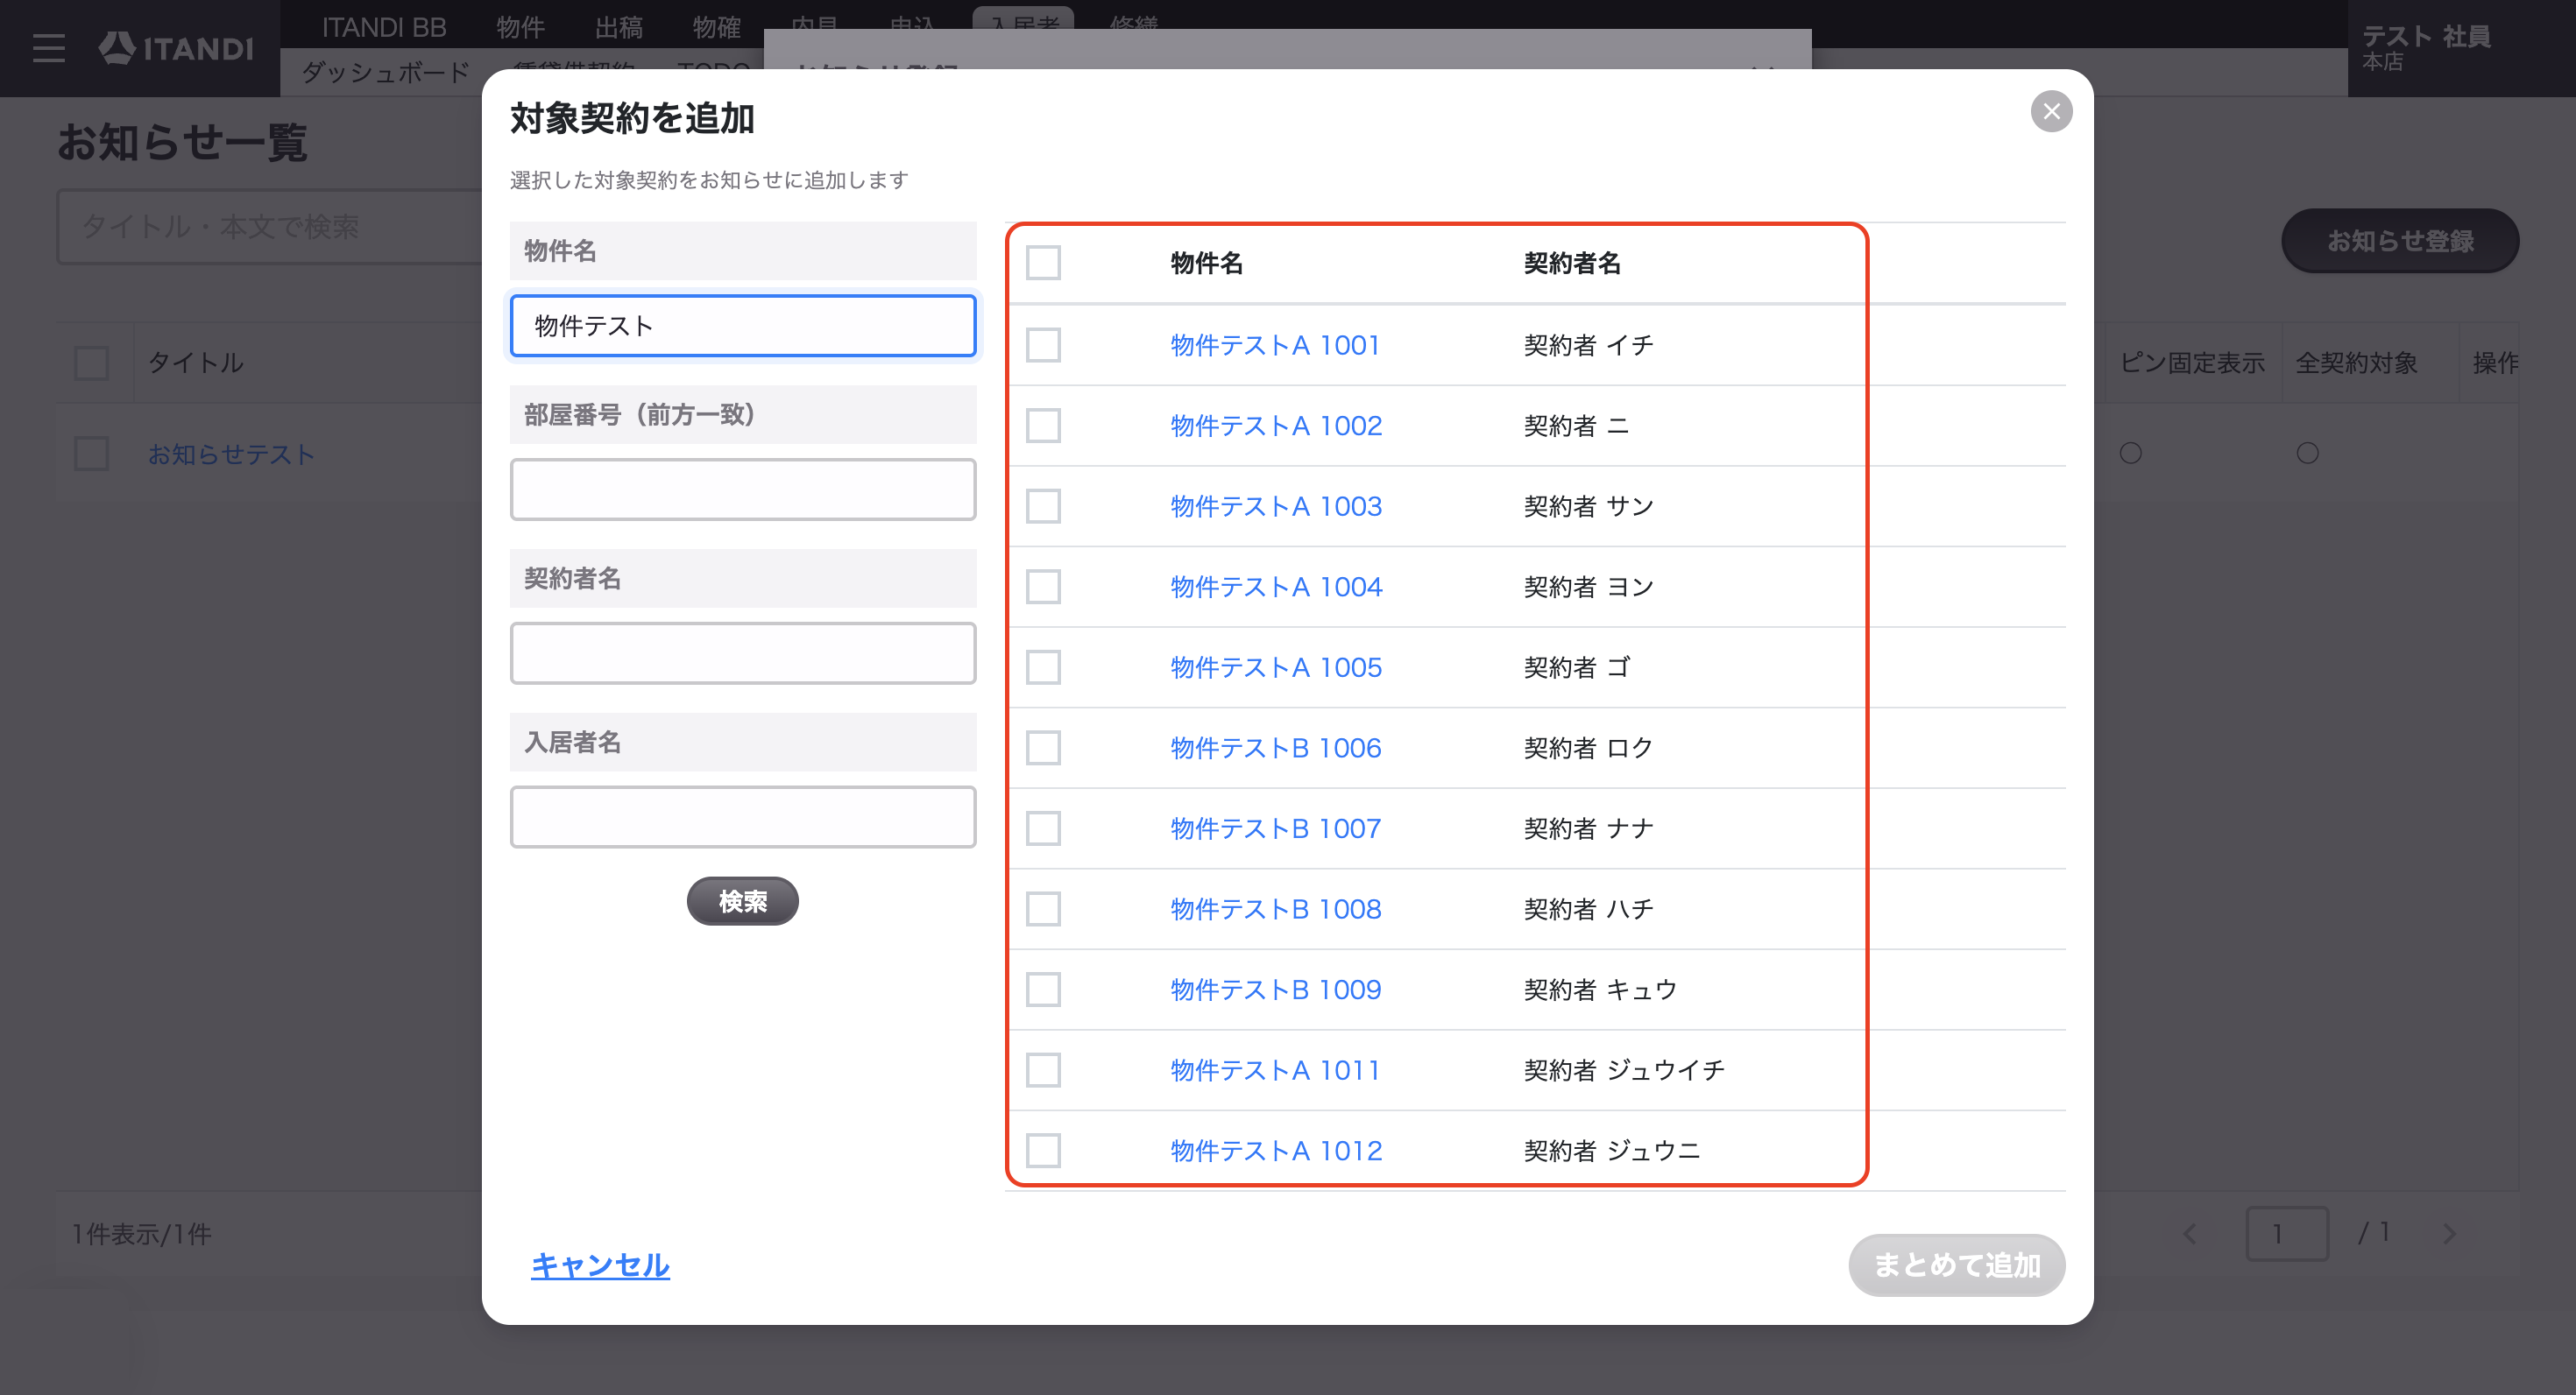Click the 物件名 column header in results table

pyautogui.click(x=1207, y=263)
